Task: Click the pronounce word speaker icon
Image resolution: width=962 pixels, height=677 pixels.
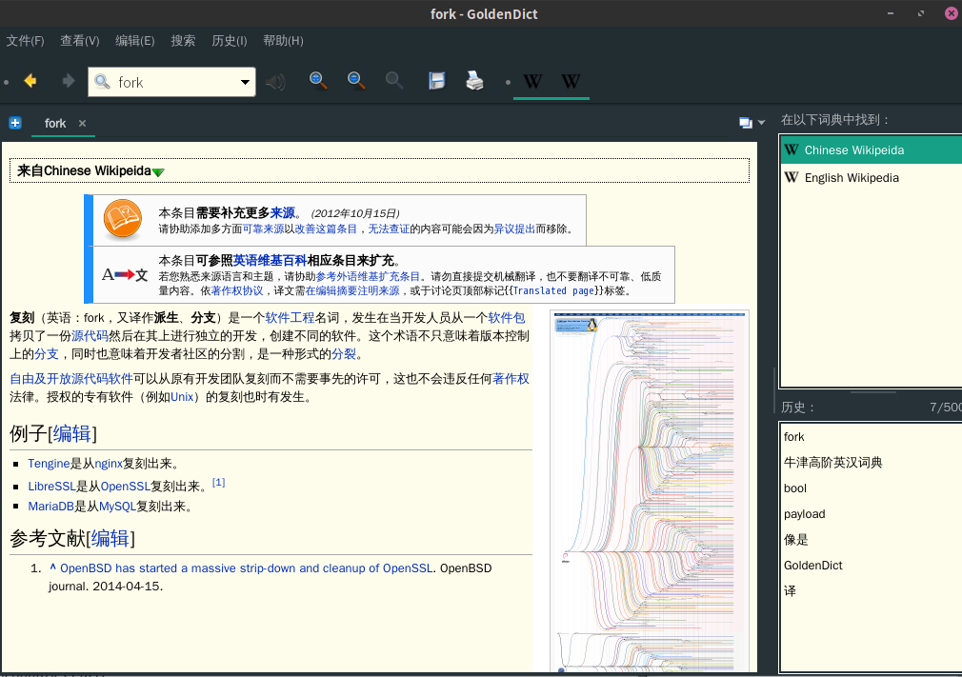Action: 276,82
